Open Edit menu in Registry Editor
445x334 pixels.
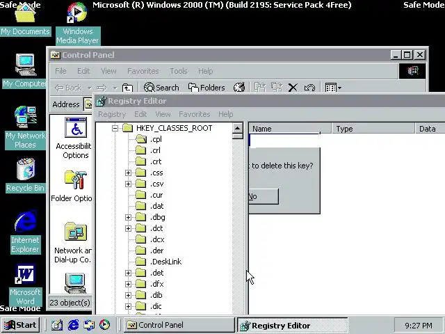[140, 114]
